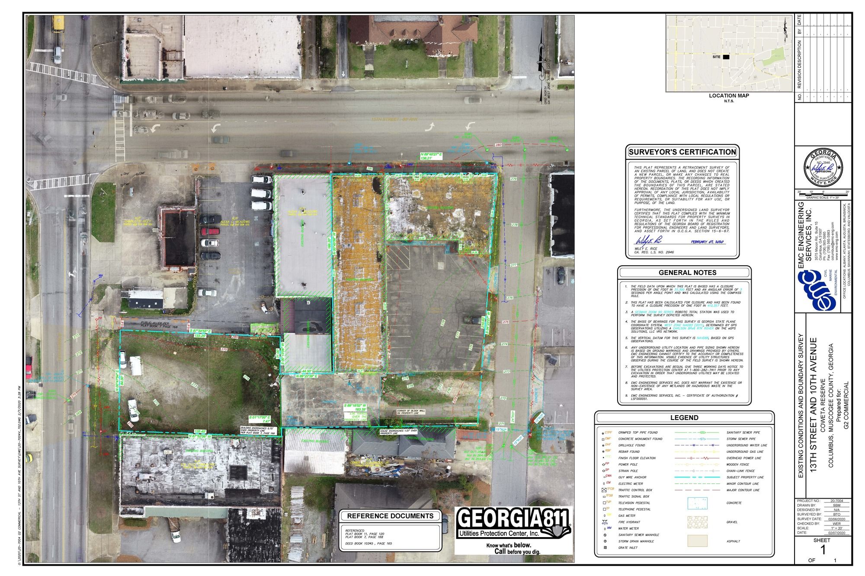865x576 pixels.
Task: Click the concrete hatch pattern swatch
Action: pos(697,503)
